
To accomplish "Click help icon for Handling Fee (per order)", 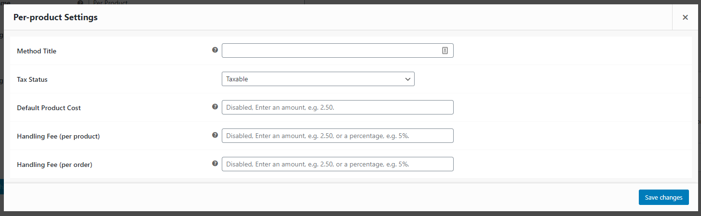I will [215, 164].
